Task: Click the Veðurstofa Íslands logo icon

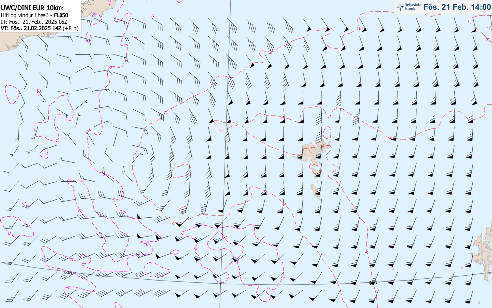Action: tap(400, 7)
